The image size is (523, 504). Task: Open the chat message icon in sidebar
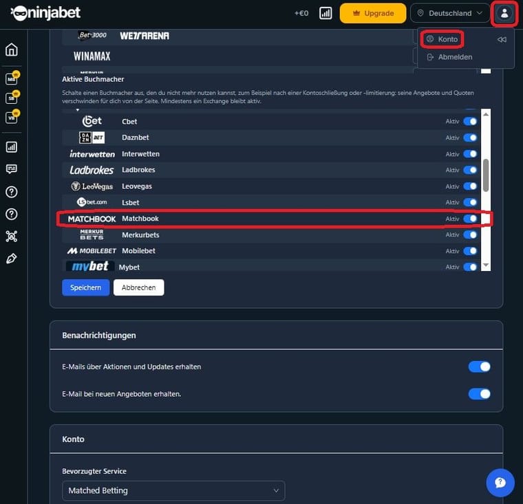tap(11, 169)
